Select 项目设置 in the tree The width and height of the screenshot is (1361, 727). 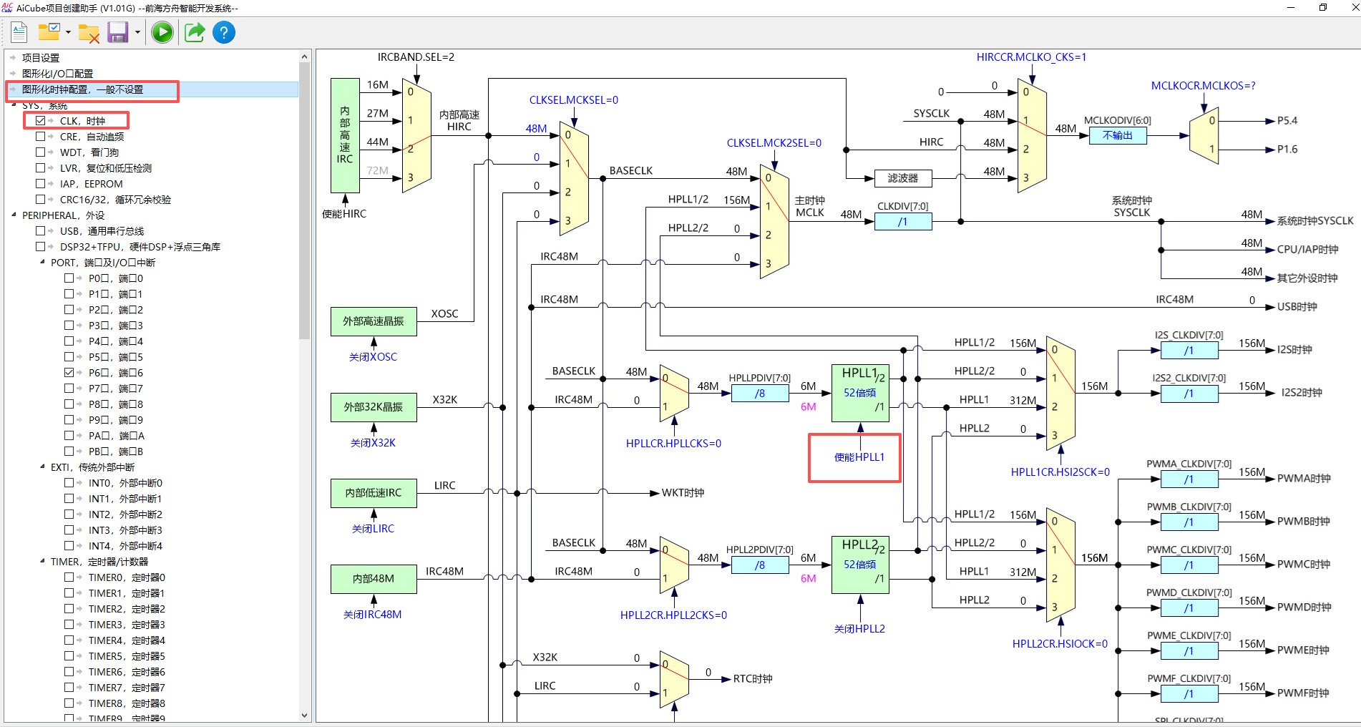41,58
